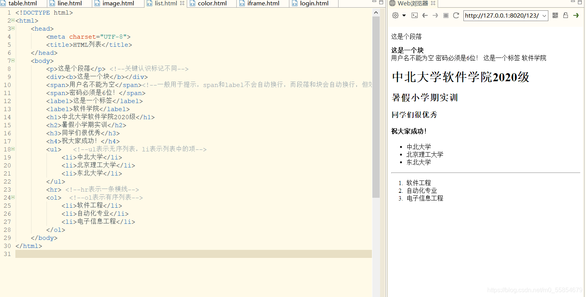Minimize the Web browser pane
The image size is (586, 297).
point(573,2)
